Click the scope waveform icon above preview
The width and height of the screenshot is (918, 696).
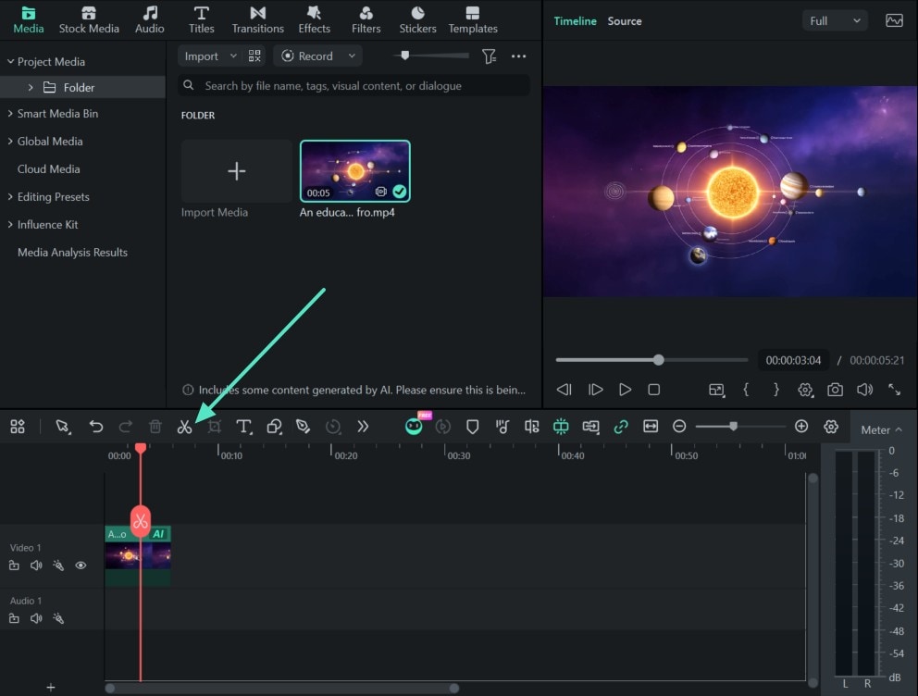click(894, 21)
